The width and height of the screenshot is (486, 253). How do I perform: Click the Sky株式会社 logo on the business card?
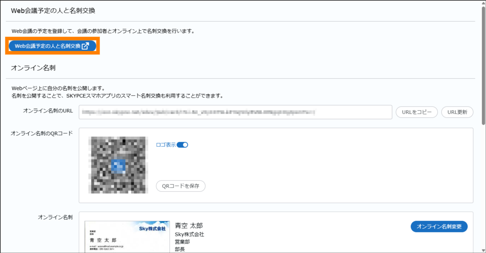click(x=152, y=228)
